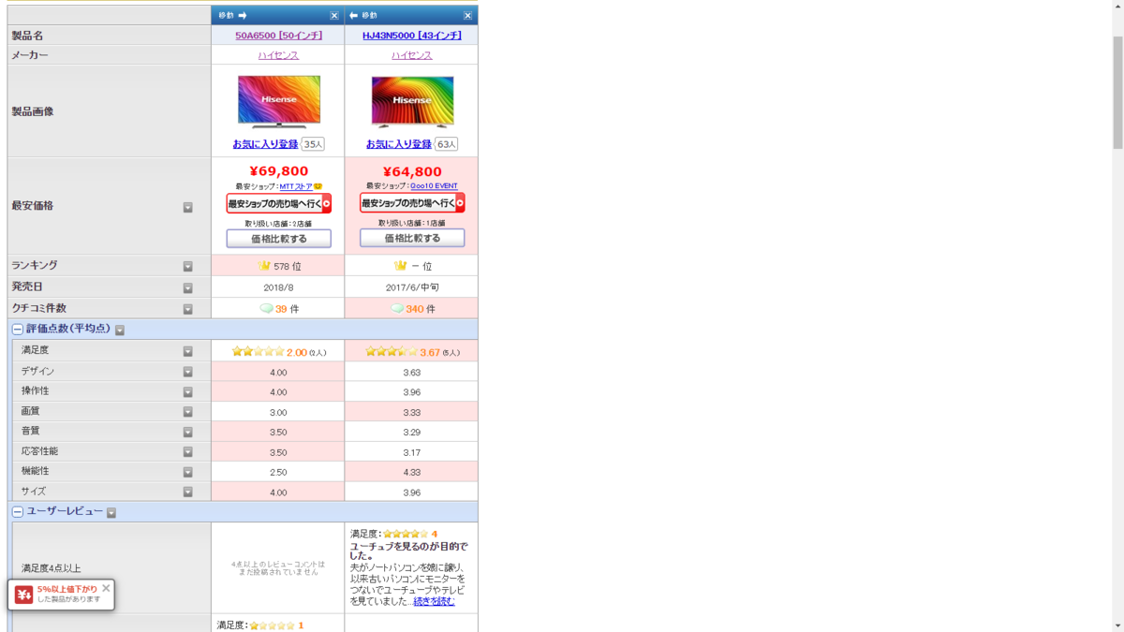Click the ¥69,800 price

click(x=279, y=171)
